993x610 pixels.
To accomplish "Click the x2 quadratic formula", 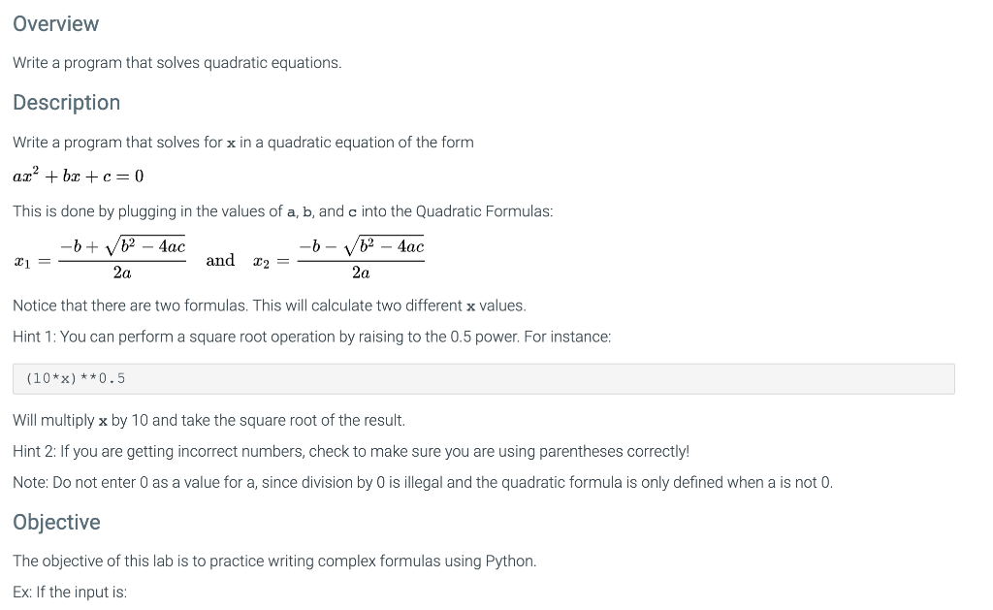I will pos(338,259).
